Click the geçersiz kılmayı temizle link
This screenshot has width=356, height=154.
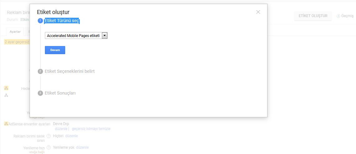[x=91, y=129]
